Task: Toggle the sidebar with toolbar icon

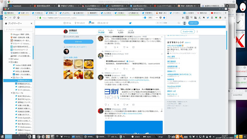Action: point(187,18)
